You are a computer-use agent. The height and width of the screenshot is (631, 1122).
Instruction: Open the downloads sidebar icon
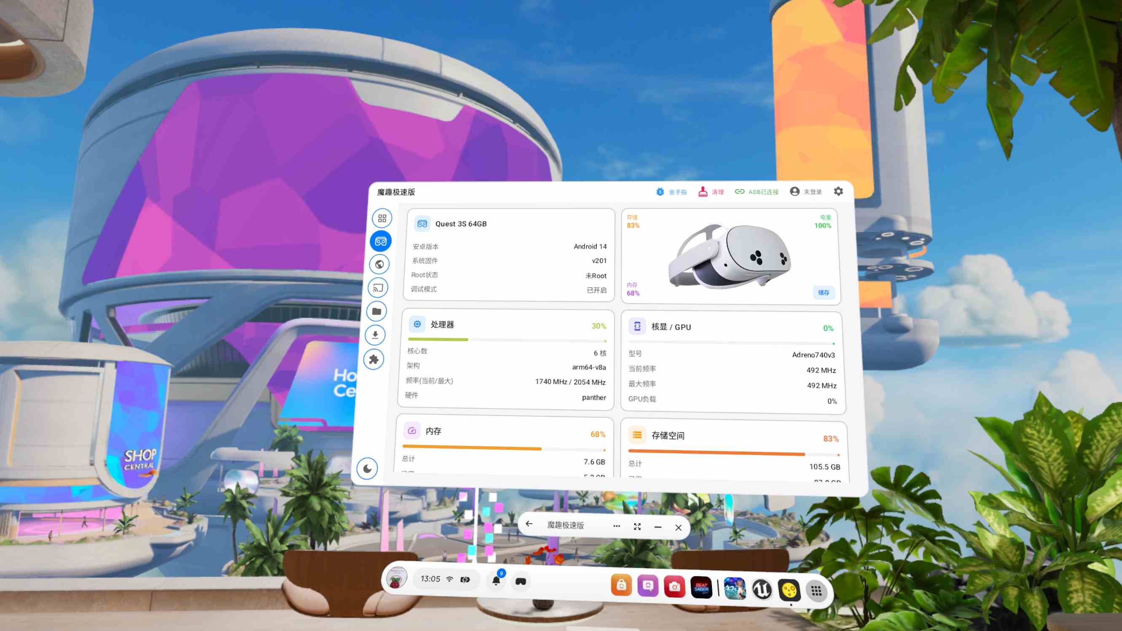tap(375, 335)
